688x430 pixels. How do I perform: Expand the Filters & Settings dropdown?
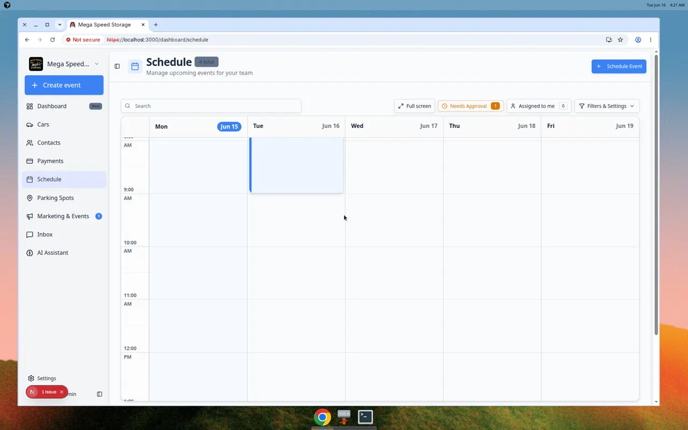606,106
